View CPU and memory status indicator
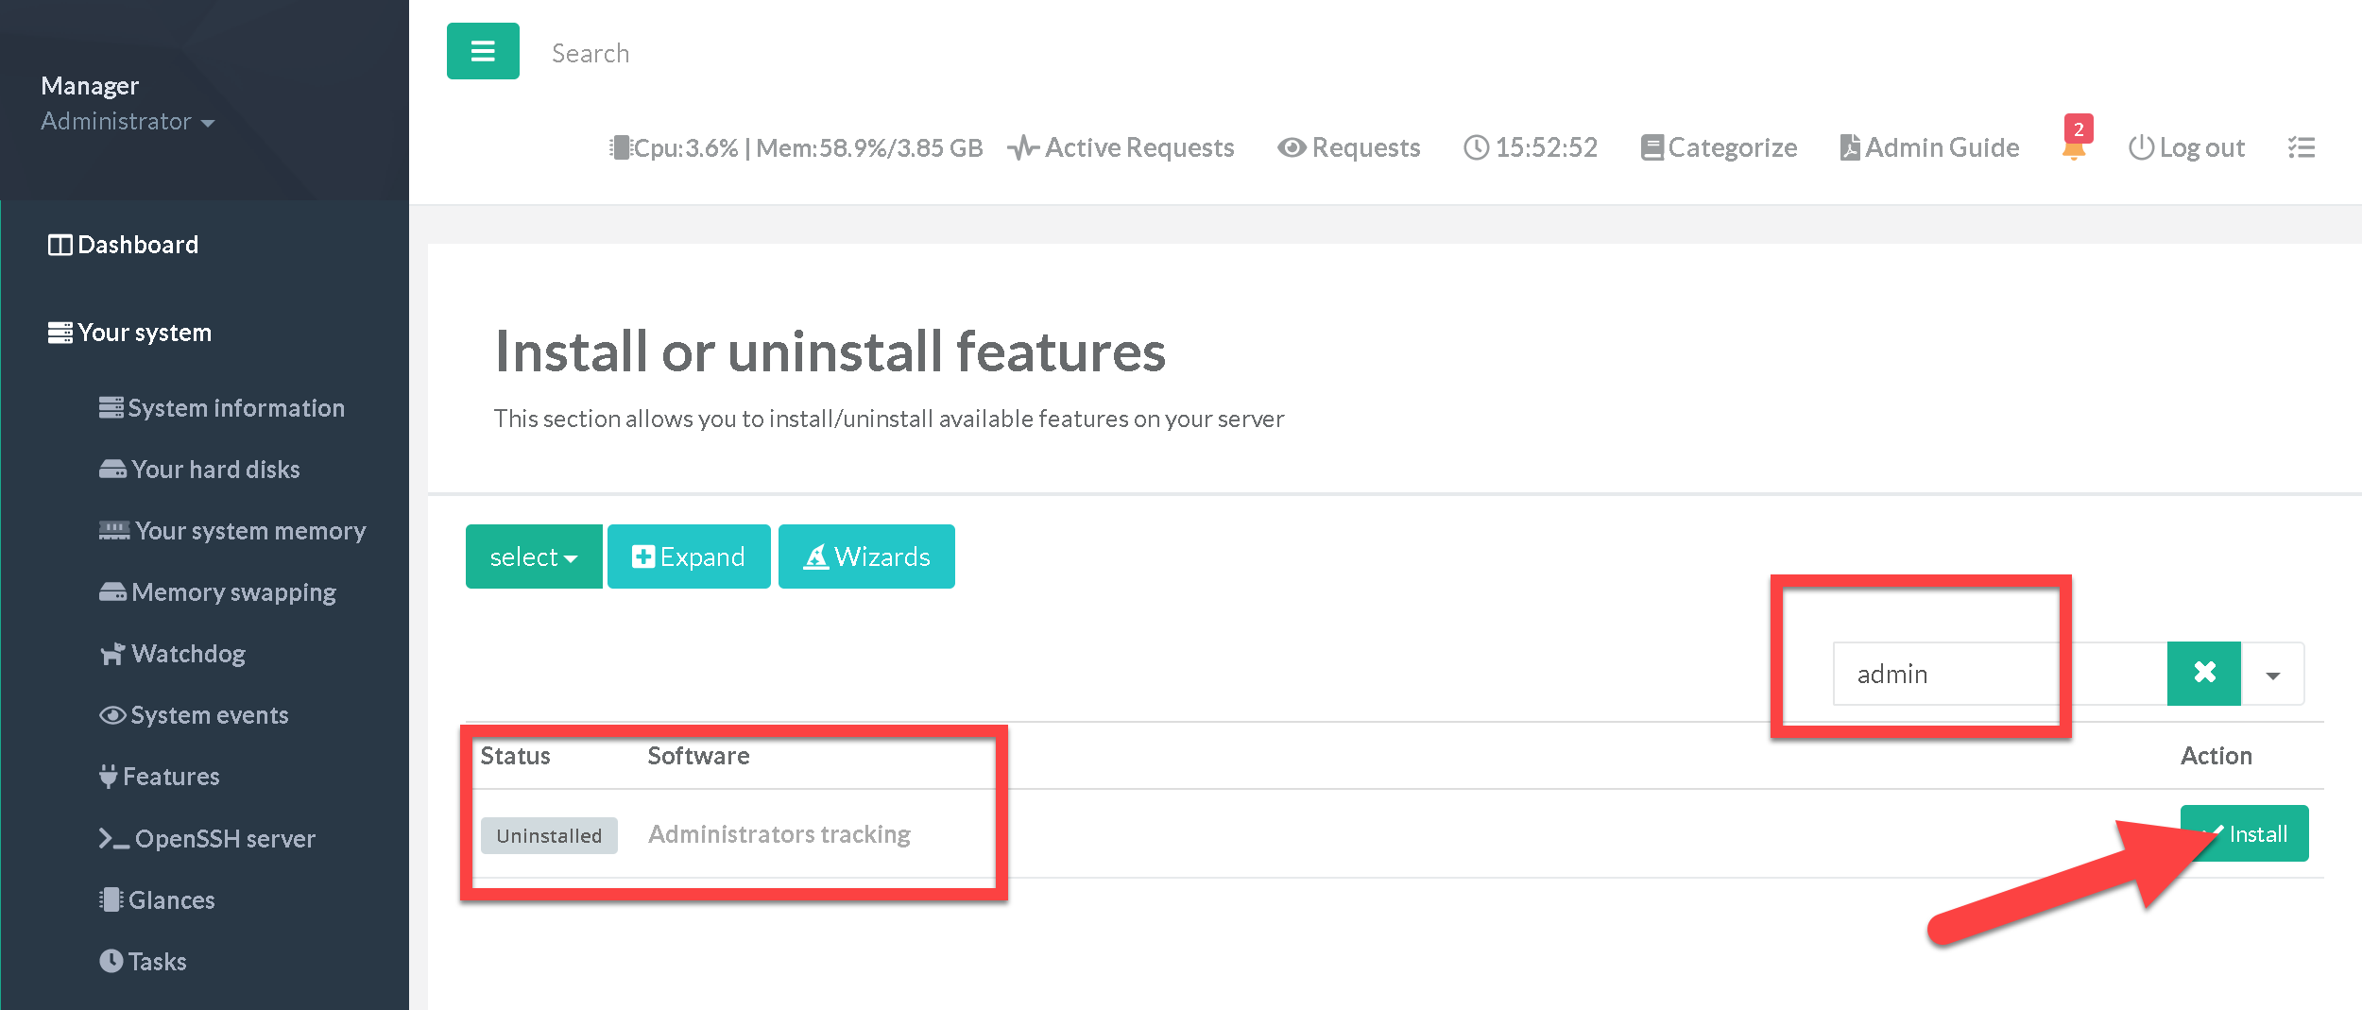Screen dimensions: 2362x1010 pos(796,147)
